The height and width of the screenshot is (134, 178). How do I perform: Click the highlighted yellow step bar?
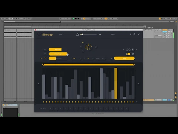pyautogui.click(x=116, y=83)
